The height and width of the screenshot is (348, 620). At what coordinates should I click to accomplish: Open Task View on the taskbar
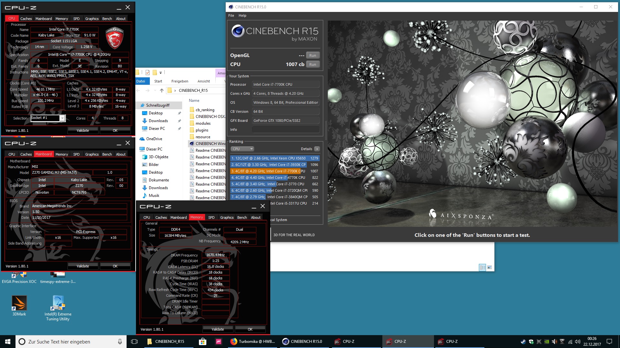[134, 342]
